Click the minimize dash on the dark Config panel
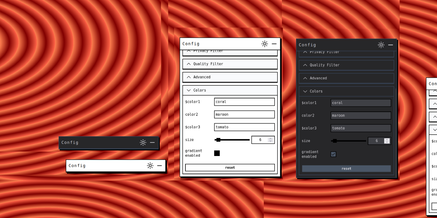 click(391, 45)
